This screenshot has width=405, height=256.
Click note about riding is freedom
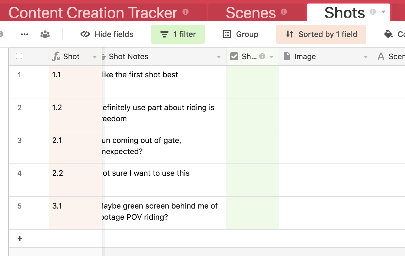(164, 115)
